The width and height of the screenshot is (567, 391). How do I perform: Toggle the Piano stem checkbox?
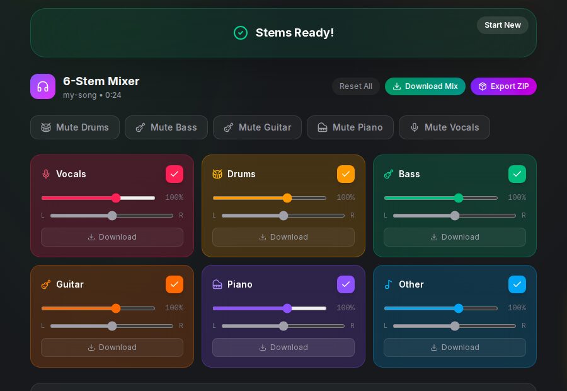(x=346, y=284)
